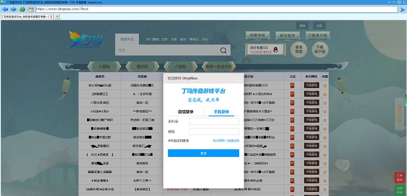Click the 注册 button at page top
The height and width of the screenshot is (196, 407).
(x=319, y=25)
